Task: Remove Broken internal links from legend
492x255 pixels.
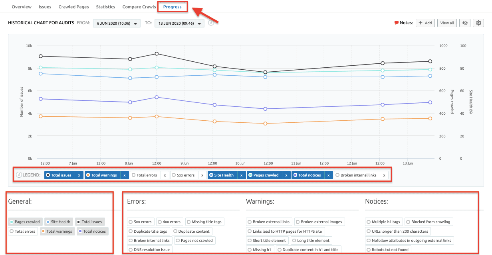Action: [384, 175]
